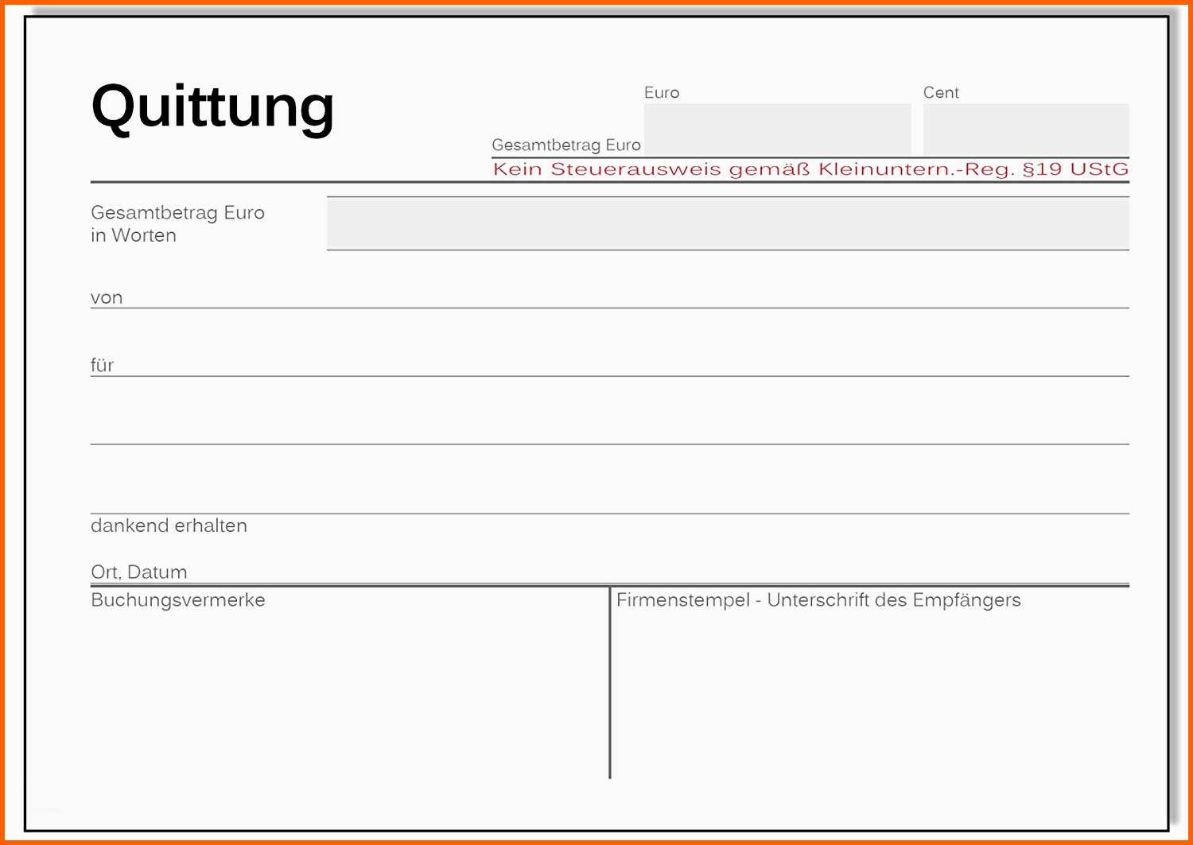1193x845 pixels.
Task: Click the empty Firmenstempel signature area
Action: coord(871,700)
